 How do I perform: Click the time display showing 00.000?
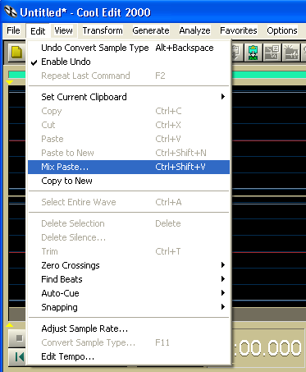point(268,348)
